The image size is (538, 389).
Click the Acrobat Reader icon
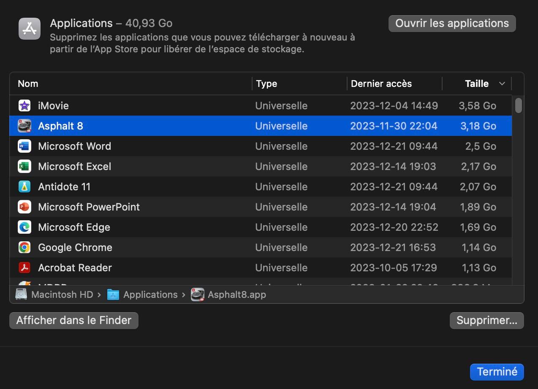(24, 267)
